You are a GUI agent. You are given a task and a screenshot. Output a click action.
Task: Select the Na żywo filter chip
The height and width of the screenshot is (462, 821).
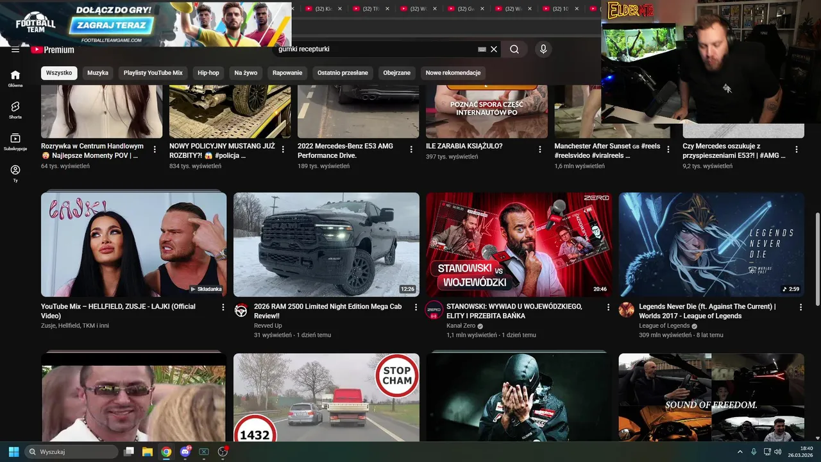(x=246, y=73)
